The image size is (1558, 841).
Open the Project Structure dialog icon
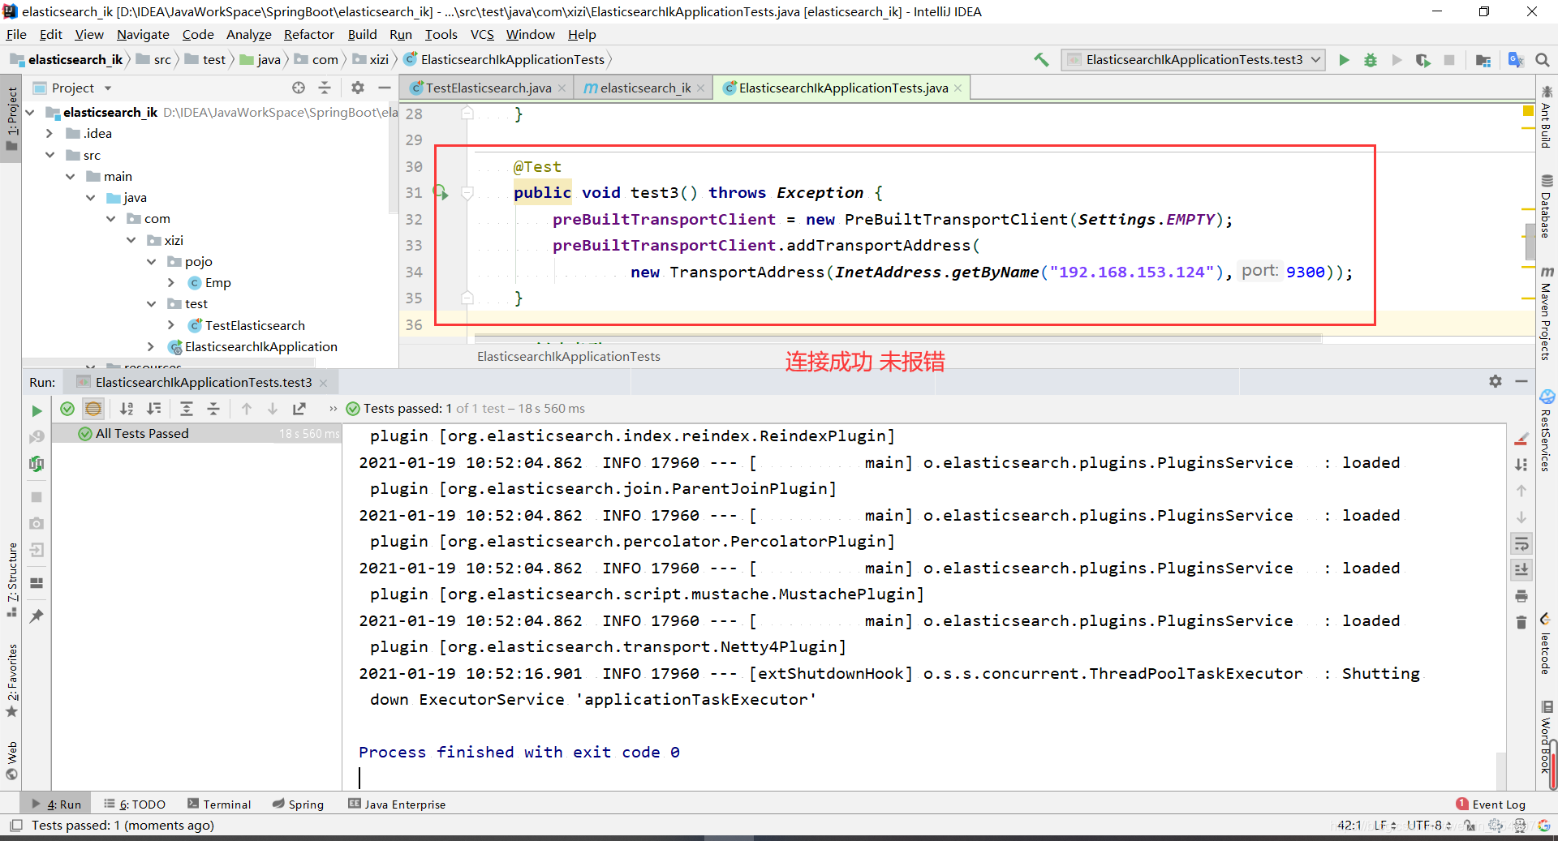1483,59
